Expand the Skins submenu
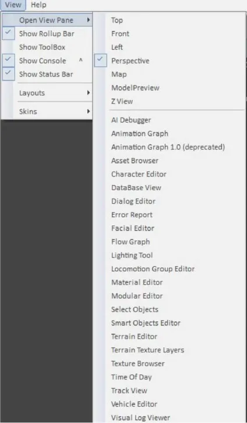This screenshot has width=247, height=423. (47, 111)
